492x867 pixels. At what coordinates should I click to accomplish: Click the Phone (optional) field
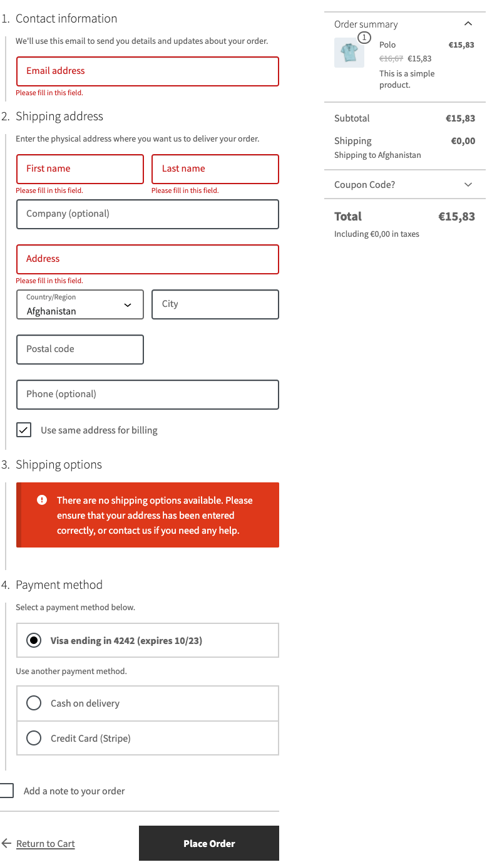pos(147,395)
